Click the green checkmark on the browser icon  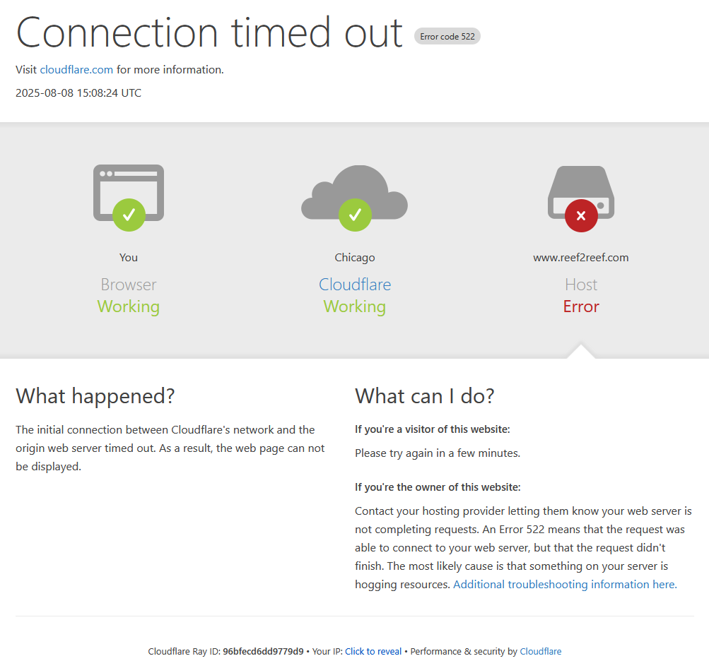click(129, 215)
